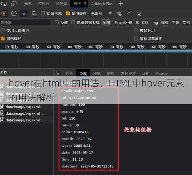Switch to 源代码 tab
This screenshot has height=175, width=192.
(x=61, y=4)
